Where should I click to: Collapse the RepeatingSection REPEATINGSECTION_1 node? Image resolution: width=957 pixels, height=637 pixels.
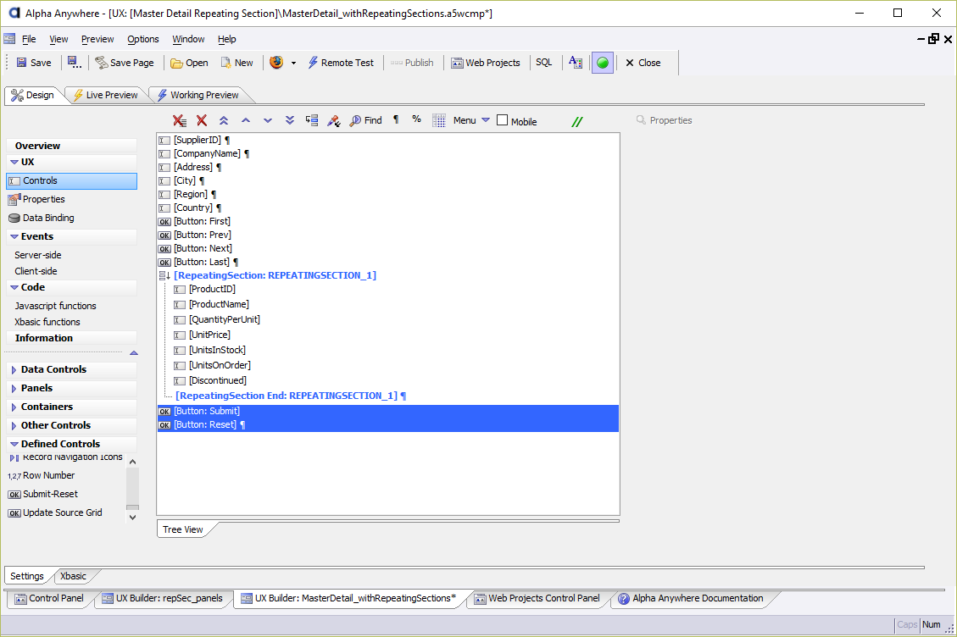pos(164,276)
